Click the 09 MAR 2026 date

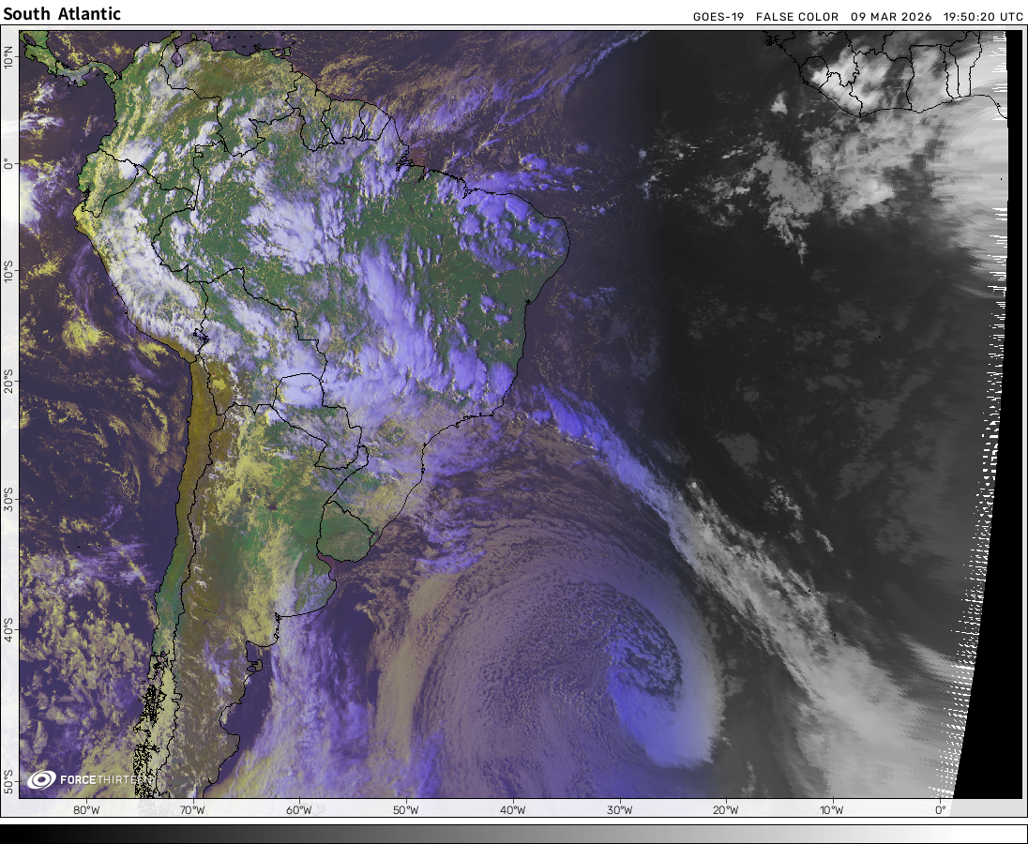[x=891, y=17]
